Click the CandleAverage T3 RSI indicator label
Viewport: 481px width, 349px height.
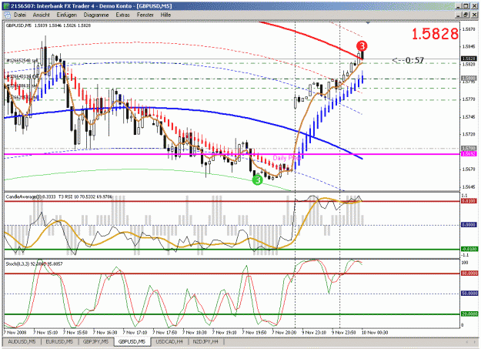point(59,196)
